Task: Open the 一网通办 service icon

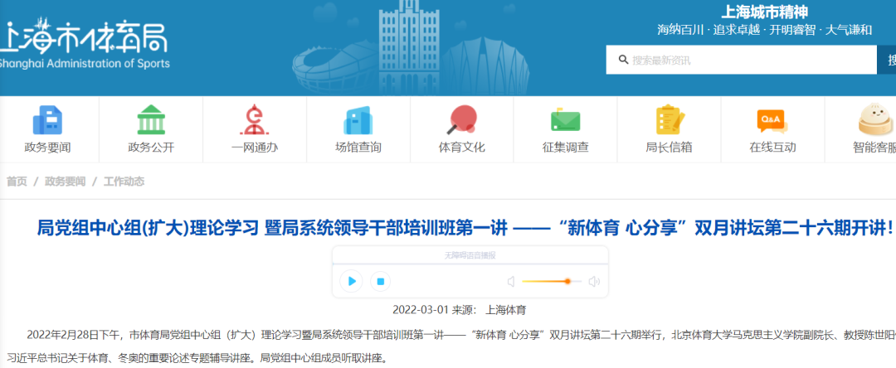Action: coord(254,121)
